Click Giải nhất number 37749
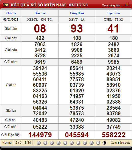Image resolution: width=133 pixels, height=150 pixels. point(114,127)
